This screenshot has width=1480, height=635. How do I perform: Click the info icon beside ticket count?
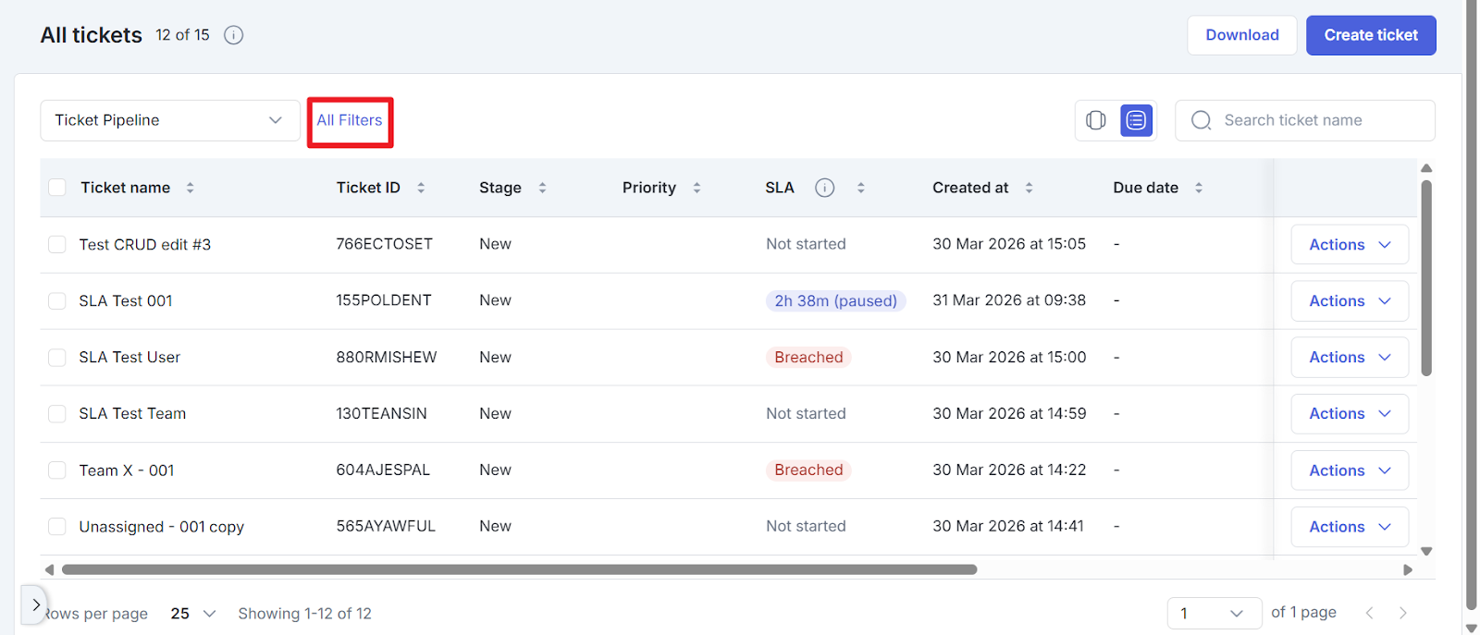[x=234, y=35]
